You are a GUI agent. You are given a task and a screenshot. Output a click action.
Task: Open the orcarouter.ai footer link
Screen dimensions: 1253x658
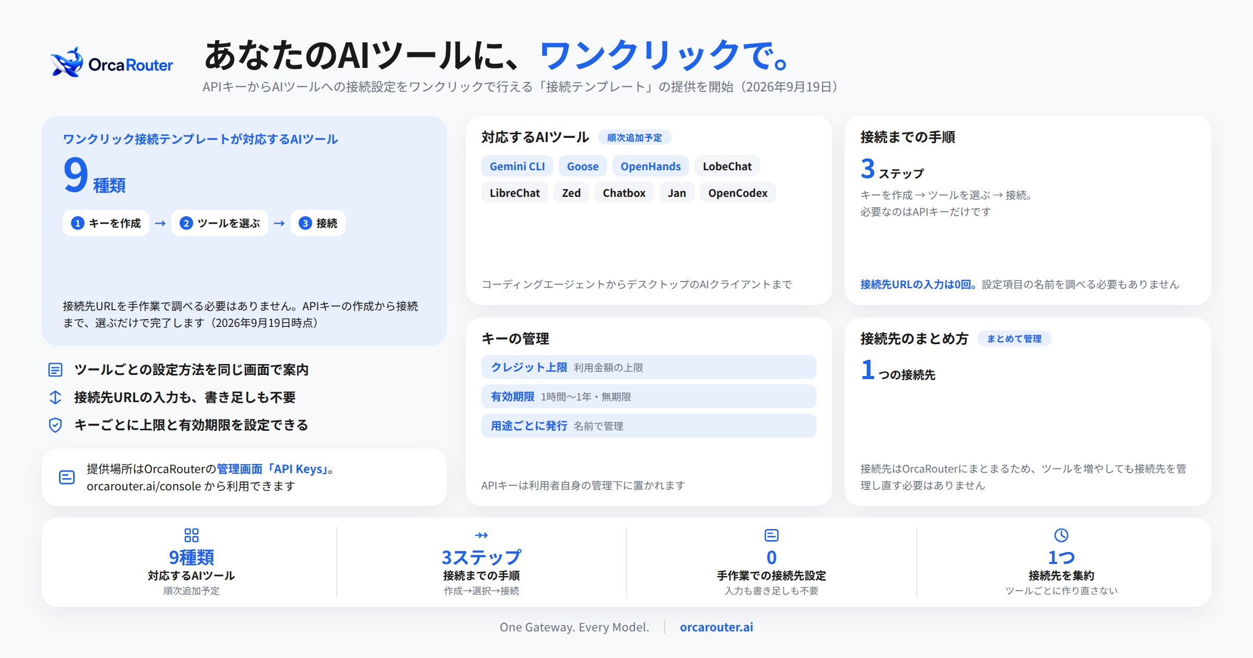[716, 627]
